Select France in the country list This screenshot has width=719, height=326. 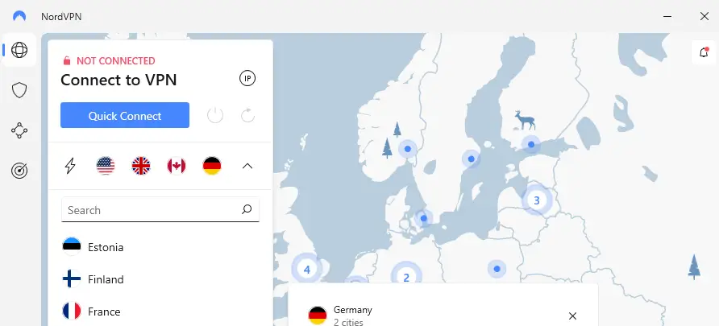160,312
